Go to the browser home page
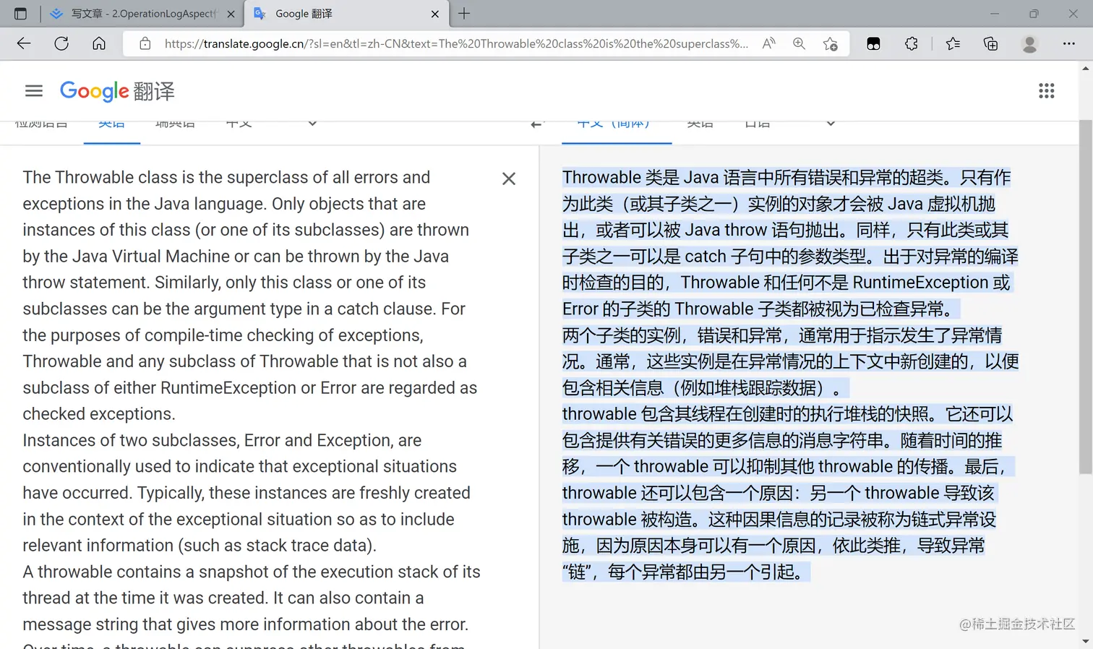 99,43
